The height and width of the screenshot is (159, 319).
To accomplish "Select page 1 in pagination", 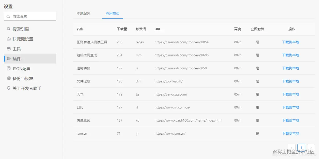I will coord(301,148).
